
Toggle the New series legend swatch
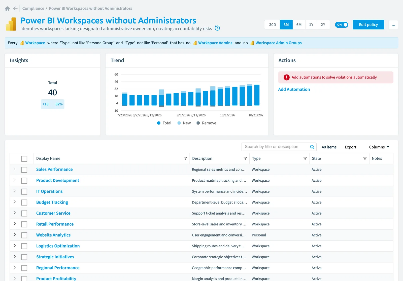[x=179, y=123]
